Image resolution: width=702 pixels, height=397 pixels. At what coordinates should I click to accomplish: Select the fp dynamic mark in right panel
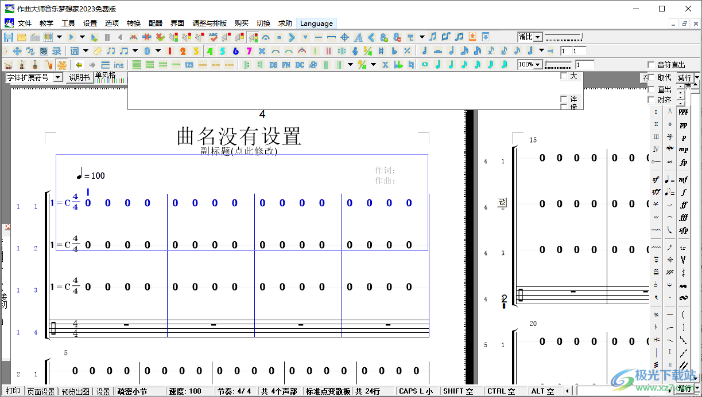[x=684, y=163]
